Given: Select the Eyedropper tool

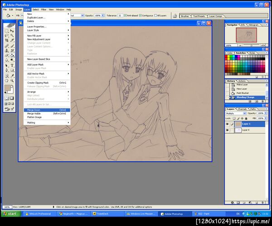Looking at the screenshot, I should click(x=12, y=76).
